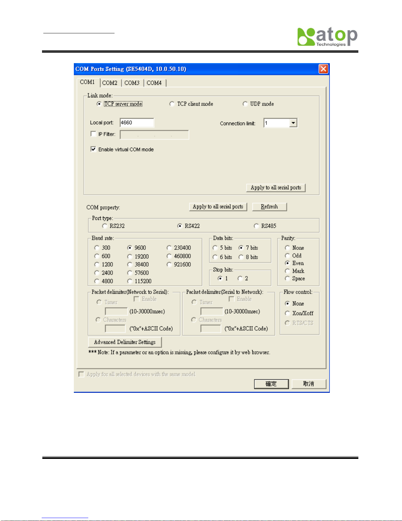Switch to the COM3 tab
Screen dimensions: 402x521
click(x=132, y=83)
